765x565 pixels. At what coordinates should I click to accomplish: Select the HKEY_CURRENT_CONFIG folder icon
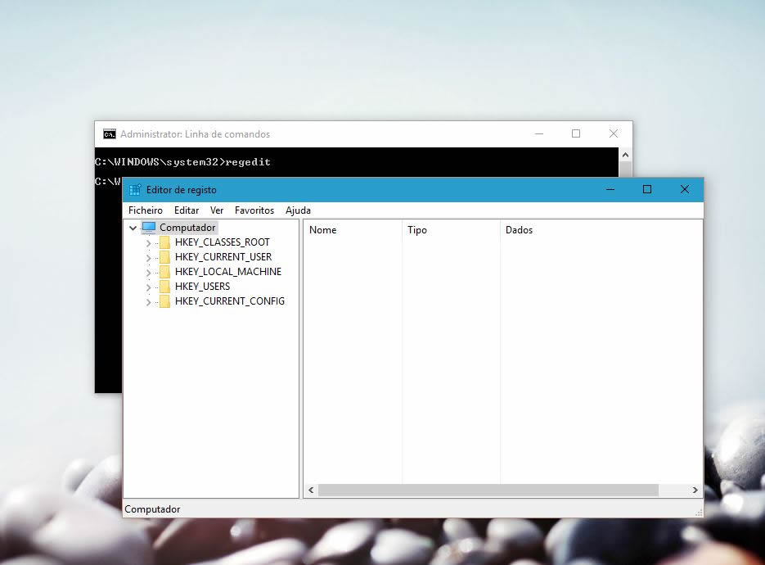164,301
